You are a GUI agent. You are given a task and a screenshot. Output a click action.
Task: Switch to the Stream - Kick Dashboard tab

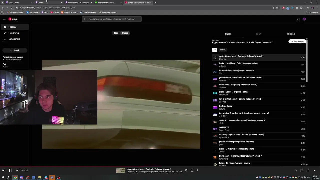[x=108, y=2]
